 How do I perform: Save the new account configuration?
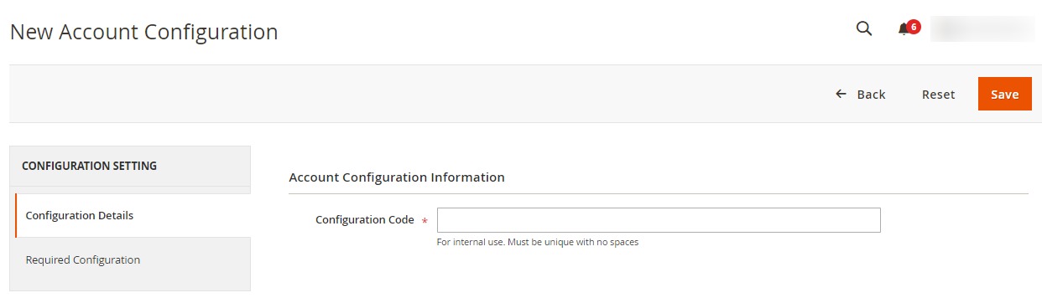pyautogui.click(x=1004, y=94)
